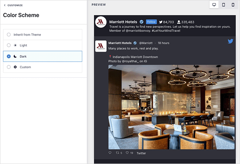The height and width of the screenshot is (164, 240).
Task: Select the Inherit from Theme radio button
Action: pyautogui.click(x=9, y=34)
